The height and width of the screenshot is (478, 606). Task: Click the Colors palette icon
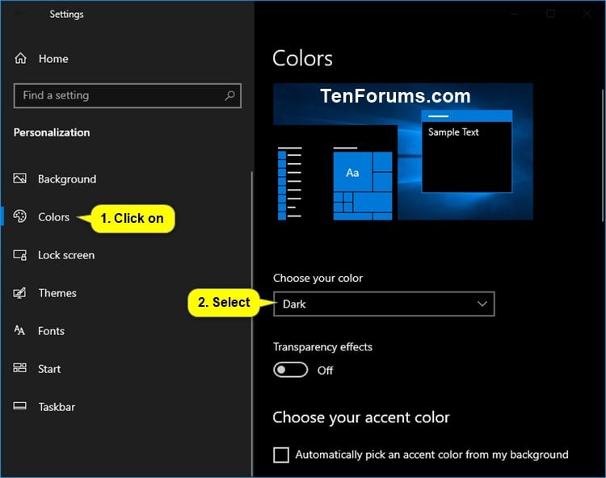pyautogui.click(x=19, y=216)
